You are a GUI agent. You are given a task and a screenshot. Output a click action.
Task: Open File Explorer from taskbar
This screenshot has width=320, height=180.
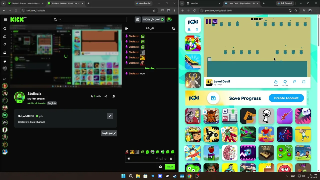tap(138, 176)
